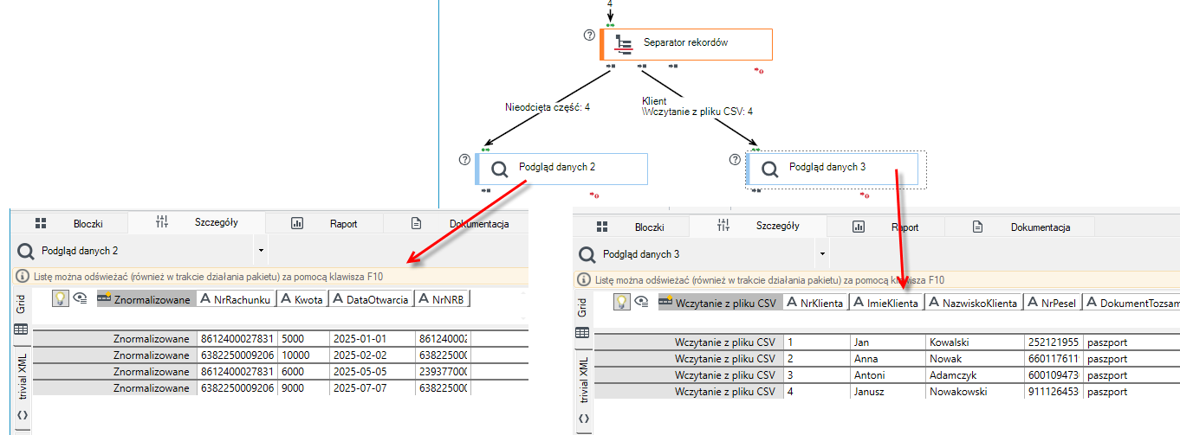Click the DataOtwarcia column header
Image resolution: width=1180 pixels, height=435 pixels.
tap(371, 299)
